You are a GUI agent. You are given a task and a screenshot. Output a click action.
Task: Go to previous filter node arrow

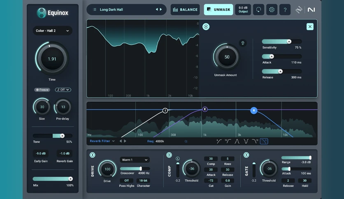121,141
